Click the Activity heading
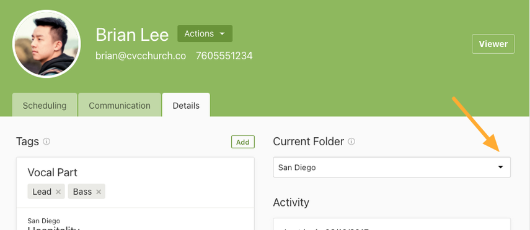 coord(291,202)
